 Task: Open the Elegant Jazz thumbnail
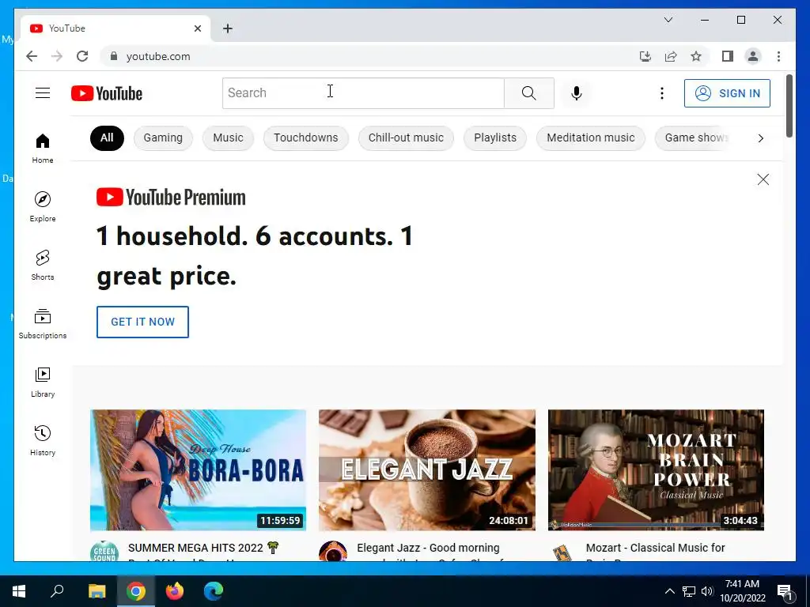(426, 469)
